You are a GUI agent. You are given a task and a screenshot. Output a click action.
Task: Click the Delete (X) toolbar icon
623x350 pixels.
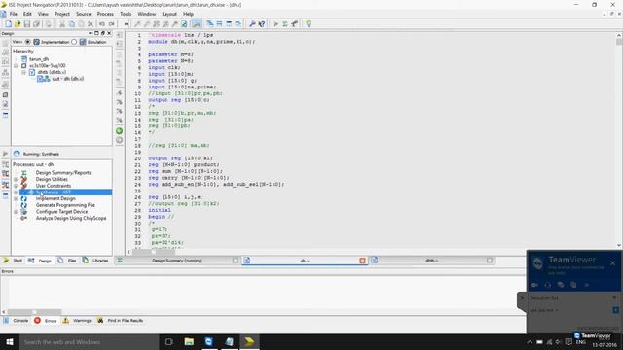point(91,24)
